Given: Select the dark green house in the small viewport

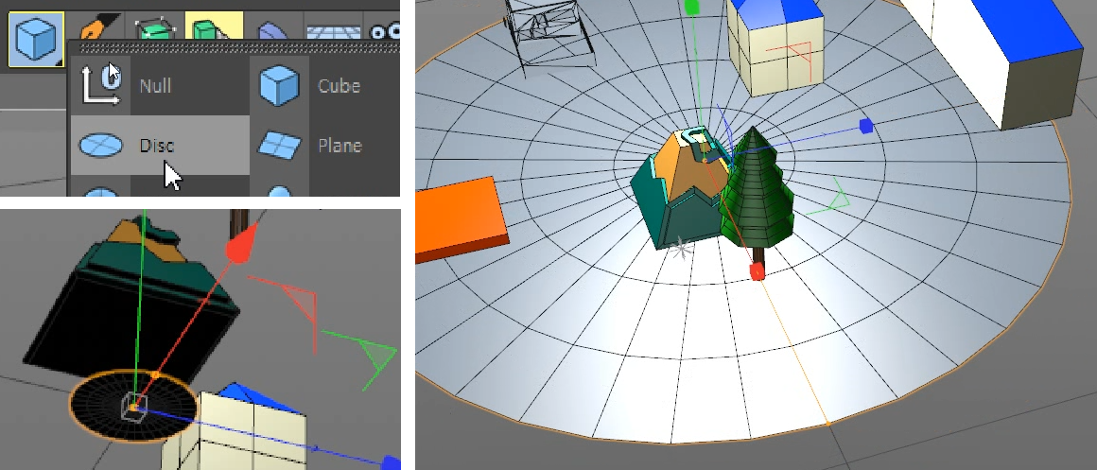Looking at the screenshot, I should 133,301.
